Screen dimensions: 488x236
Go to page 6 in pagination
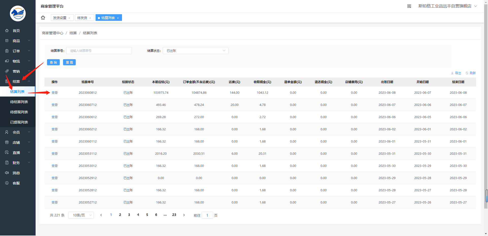click(156, 215)
